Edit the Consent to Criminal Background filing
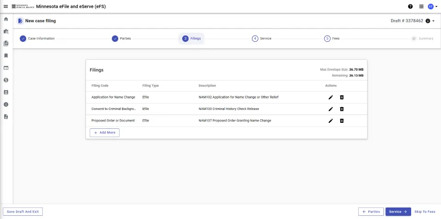Viewport: 441px width, 219px height. [331, 109]
